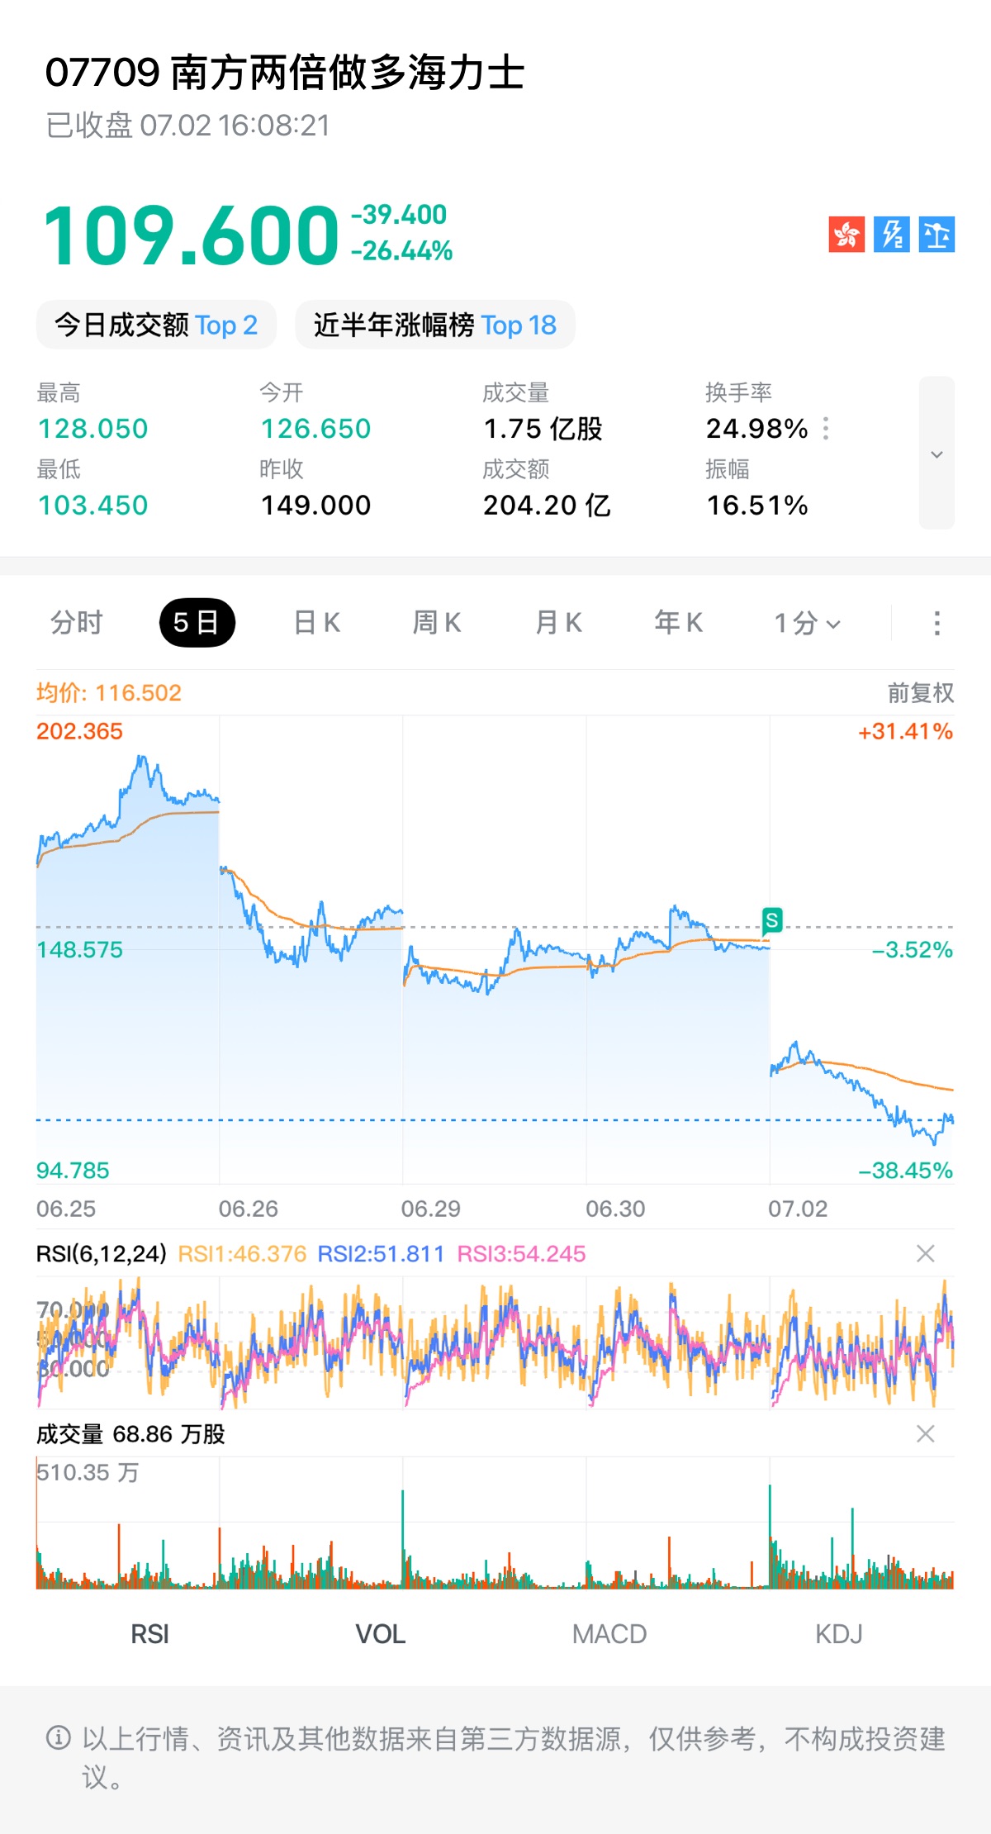Image resolution: width=991 pixels, height=1834 pixels.
Task: Tap the blue balance scale icon
Action: 936,235
